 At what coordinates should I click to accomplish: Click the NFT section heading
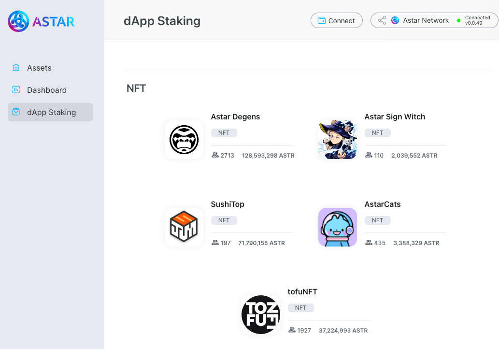point(136,88)
